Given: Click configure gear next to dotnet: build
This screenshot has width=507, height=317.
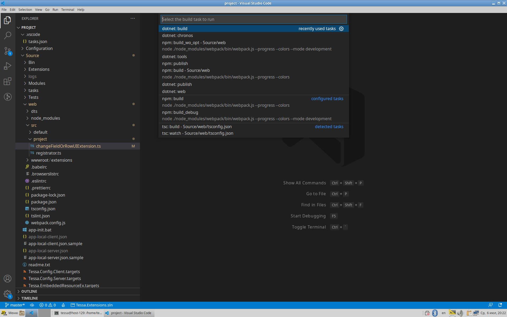Looking at the screenshot, I should pyautogui.click(x=341, y=29).
